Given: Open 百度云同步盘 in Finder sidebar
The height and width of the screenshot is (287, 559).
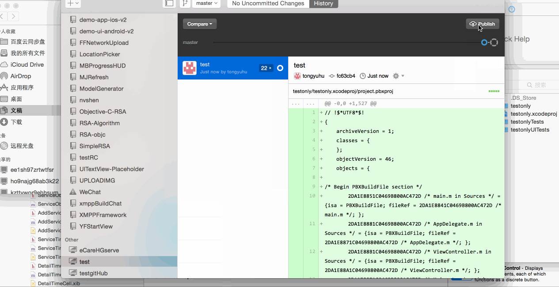Looking at the screenshot, I should click(x=28, y=42).
